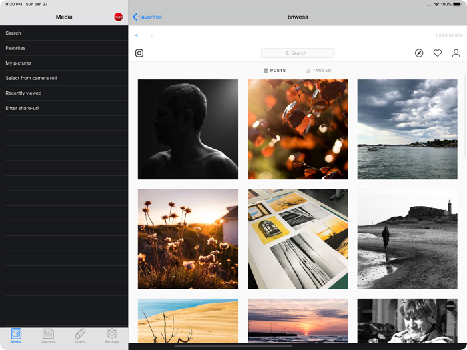Switch to the Captions tab
This screenshot has width=467, height=350.
coord(48,336)
